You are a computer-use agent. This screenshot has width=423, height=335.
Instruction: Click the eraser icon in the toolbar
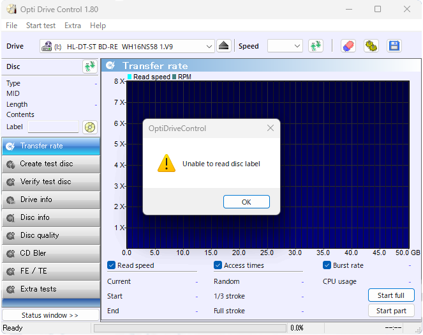348,46
